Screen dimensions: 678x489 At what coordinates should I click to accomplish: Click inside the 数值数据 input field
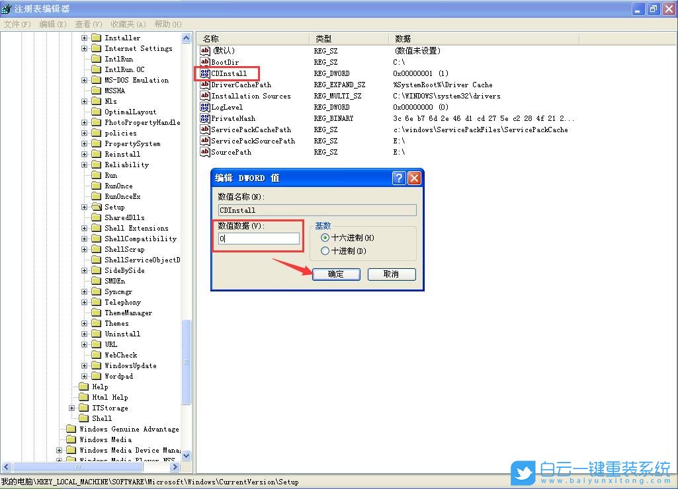tap(258, 237)
